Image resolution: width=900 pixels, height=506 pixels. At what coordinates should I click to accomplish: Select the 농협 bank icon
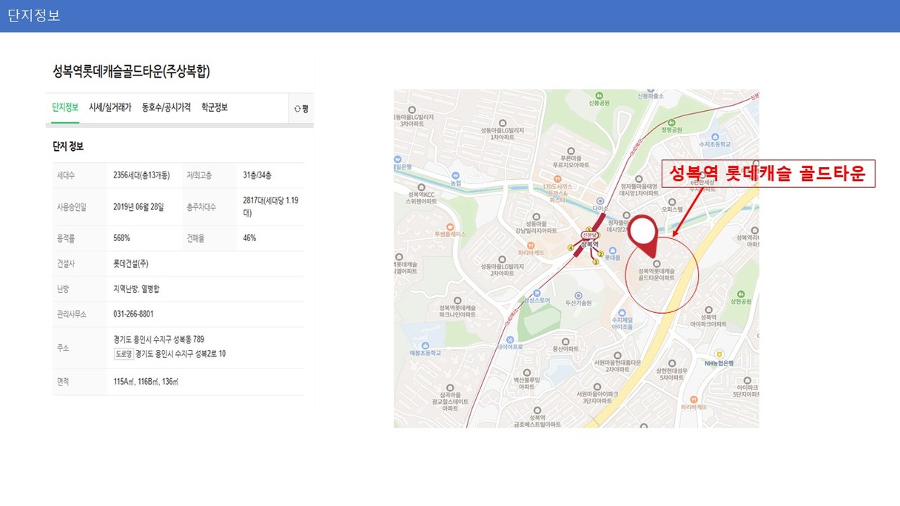(456, 175)
